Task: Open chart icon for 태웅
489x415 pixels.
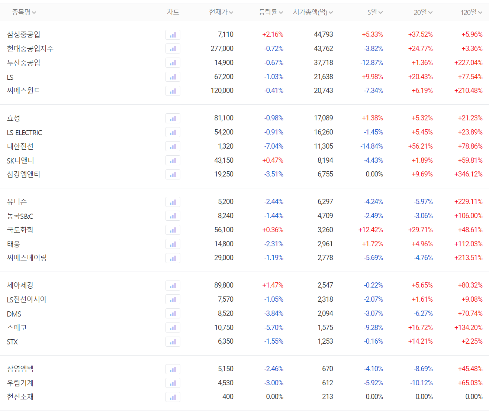Action: (x=173, y=244)
